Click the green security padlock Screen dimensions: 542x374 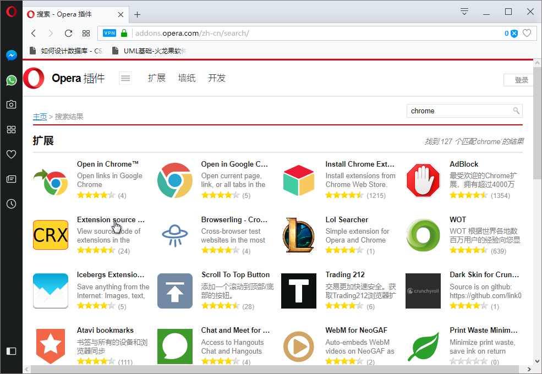click(124, 33)
